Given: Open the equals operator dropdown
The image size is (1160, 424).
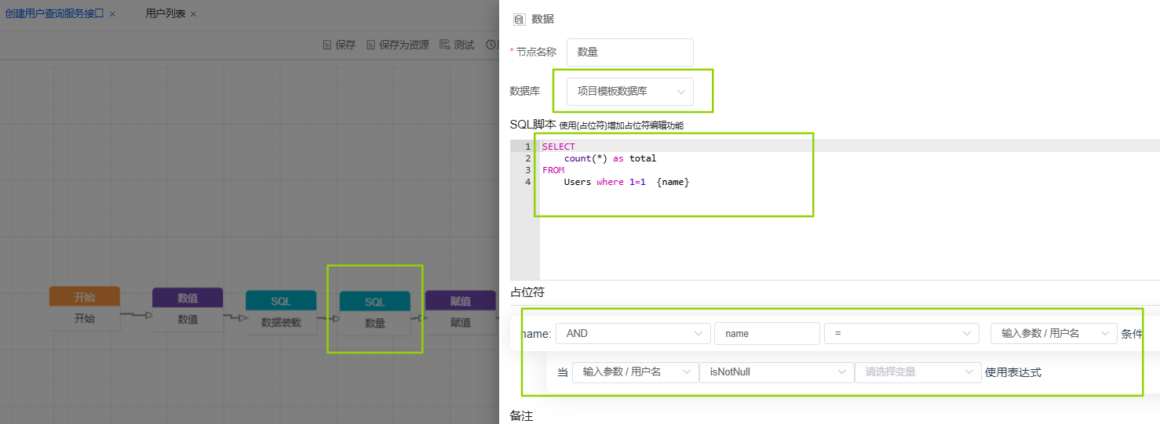Looking at the screenshot, I should pyautogui.click(x=901, y=334).
